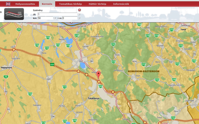Screen dimensions: 199x124
Task: Select the Háttér térkép tab
Action: click(x=97, y=4)
